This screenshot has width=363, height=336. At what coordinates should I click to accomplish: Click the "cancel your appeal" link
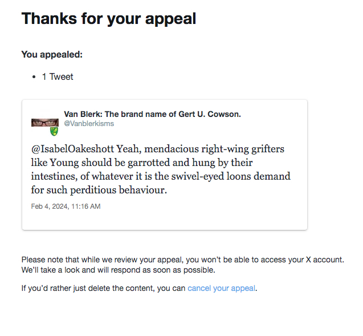222,288
